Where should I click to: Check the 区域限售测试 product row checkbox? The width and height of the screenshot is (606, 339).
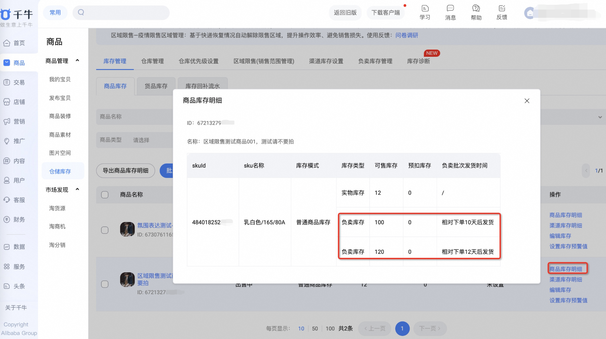coord(105,284)
